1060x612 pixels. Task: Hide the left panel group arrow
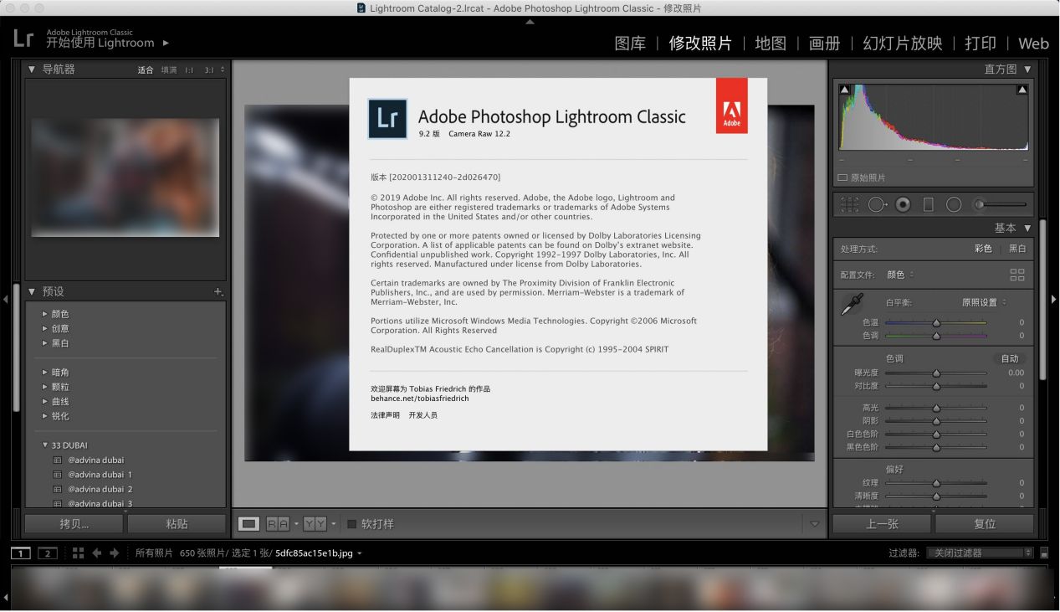[x=5, y=299]
